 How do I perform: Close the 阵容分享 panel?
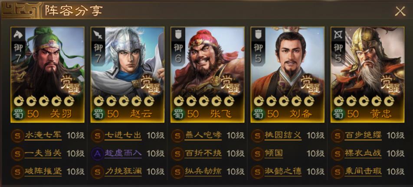(x=400, y=11)
